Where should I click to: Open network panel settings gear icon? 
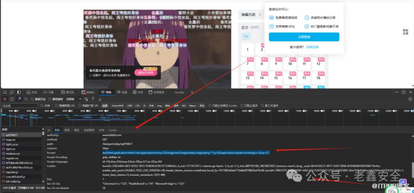(410, 99)
